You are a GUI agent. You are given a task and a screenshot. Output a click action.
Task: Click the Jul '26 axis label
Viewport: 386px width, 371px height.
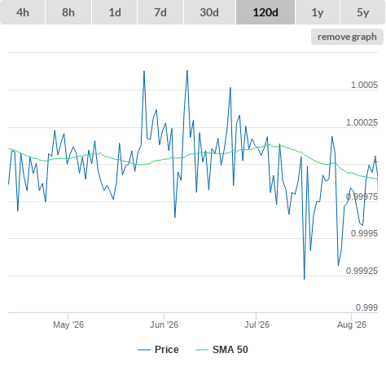pyautogui.click(x=257, y=325)
